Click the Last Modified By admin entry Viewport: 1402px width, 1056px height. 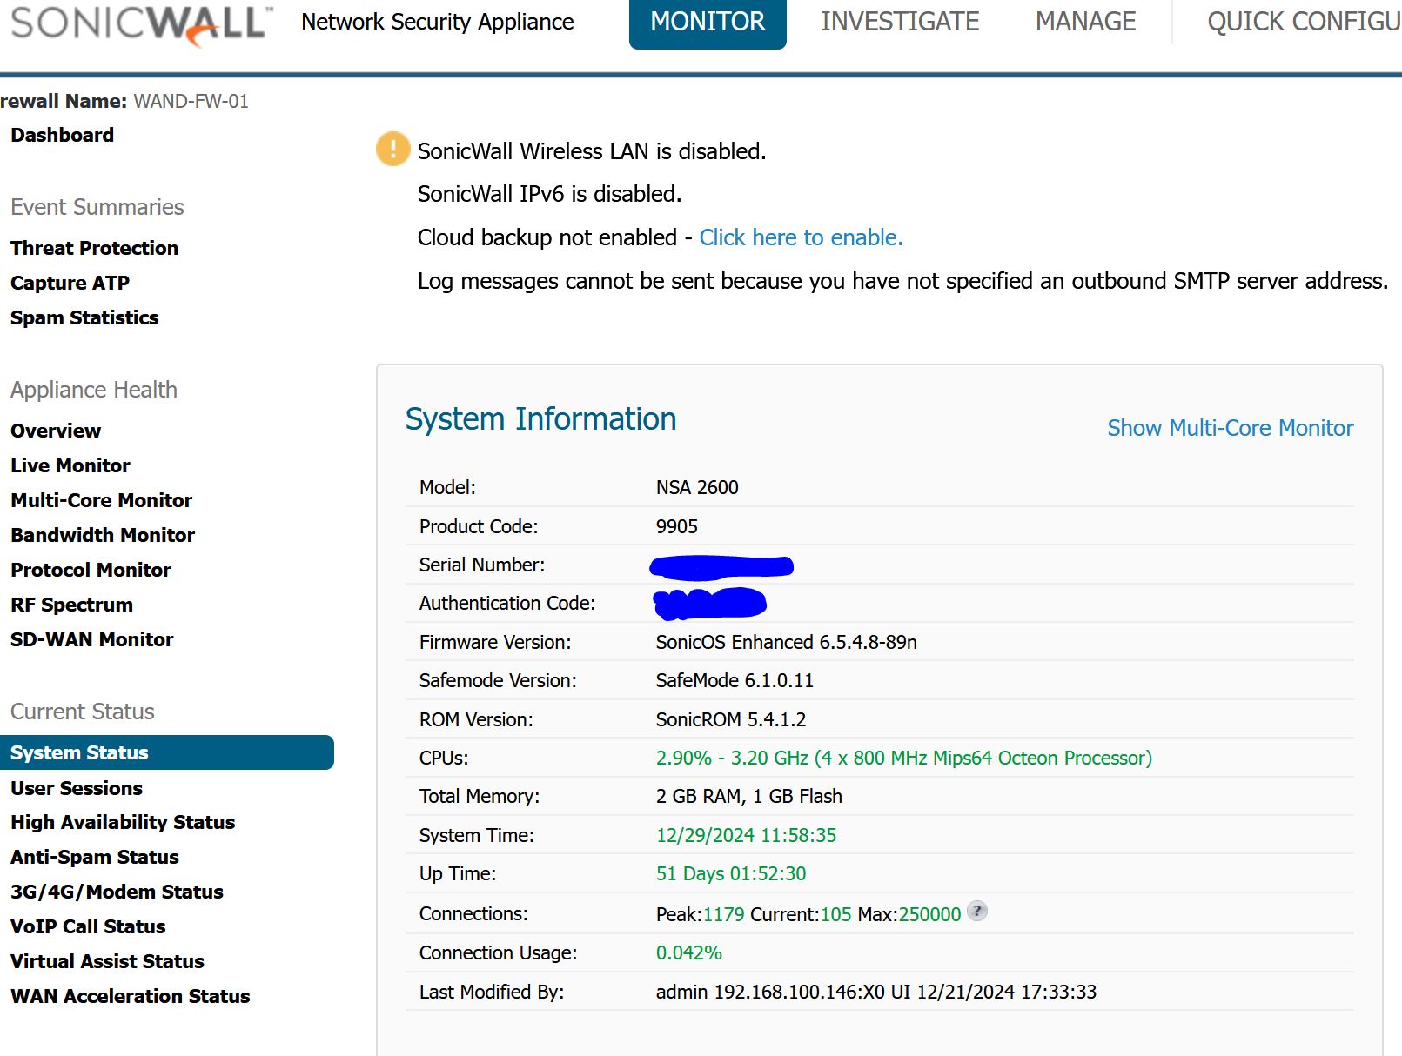coord(876,992)
